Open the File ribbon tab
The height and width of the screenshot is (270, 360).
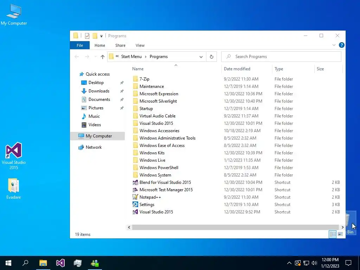(80, 45)
